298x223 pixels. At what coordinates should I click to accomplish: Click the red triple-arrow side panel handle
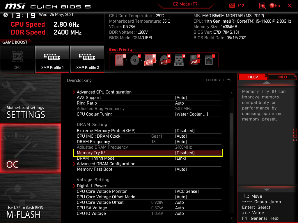point(295,140)
